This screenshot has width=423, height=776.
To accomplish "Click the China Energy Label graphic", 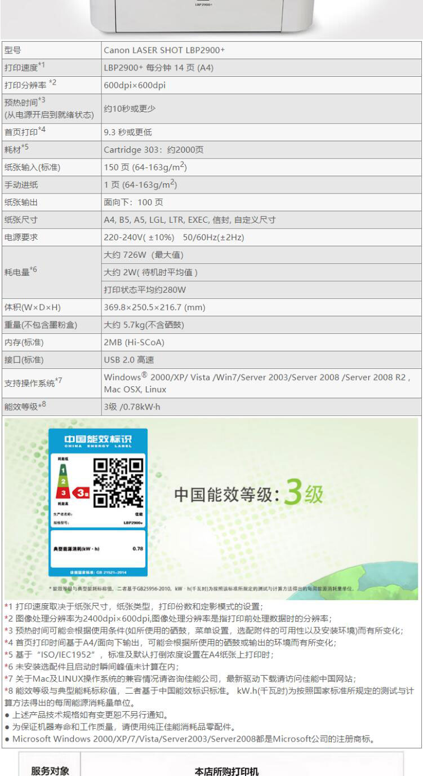I will tap(98, 503).
